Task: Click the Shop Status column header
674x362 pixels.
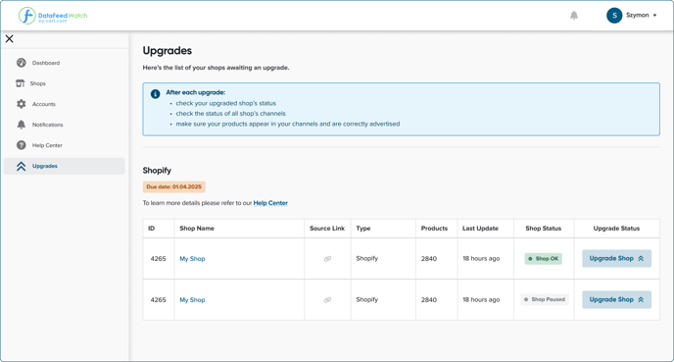Action: tap(544, 229)
